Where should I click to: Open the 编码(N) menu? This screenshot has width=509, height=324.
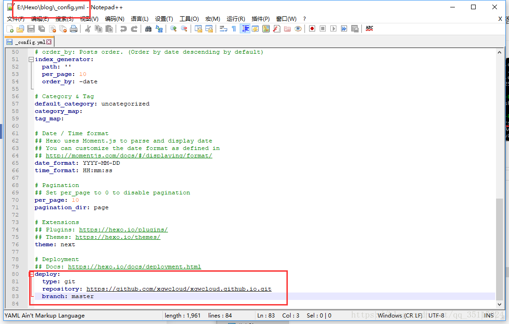(115, 19)
